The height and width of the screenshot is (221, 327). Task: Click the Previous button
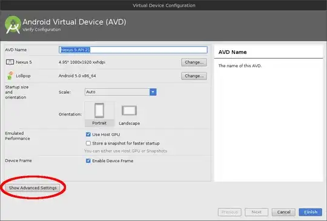coord(230,213)
